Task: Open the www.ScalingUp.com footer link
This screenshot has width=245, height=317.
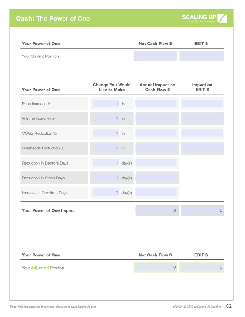Action: click(83, 307)
